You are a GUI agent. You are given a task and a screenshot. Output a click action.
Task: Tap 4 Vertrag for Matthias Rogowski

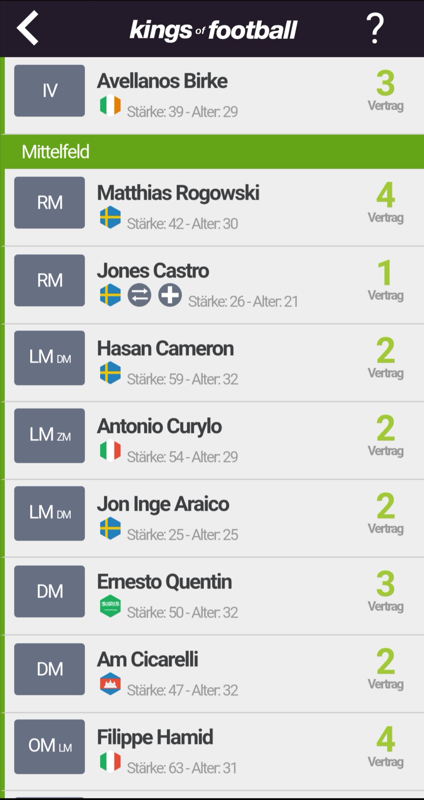tap(386, 203)
